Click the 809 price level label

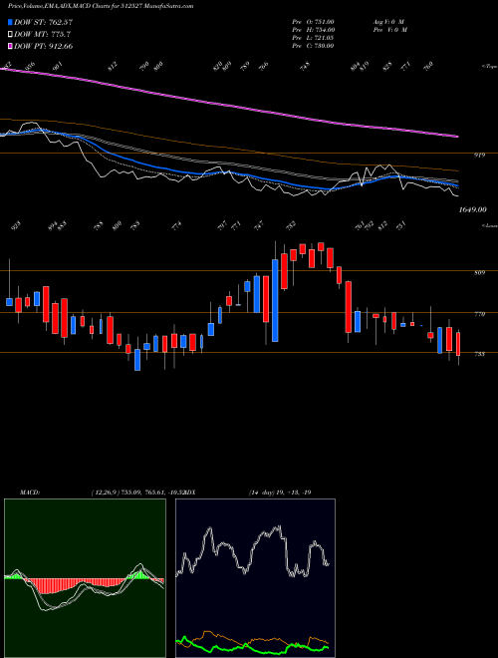click(x=479, y=273)
